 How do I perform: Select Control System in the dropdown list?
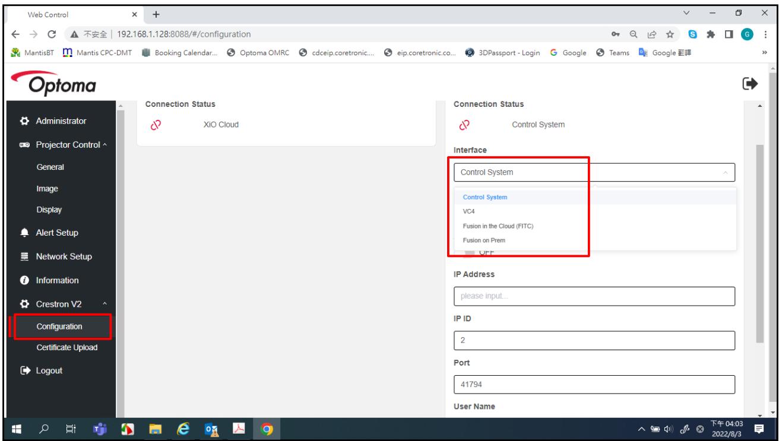(595, 197)
